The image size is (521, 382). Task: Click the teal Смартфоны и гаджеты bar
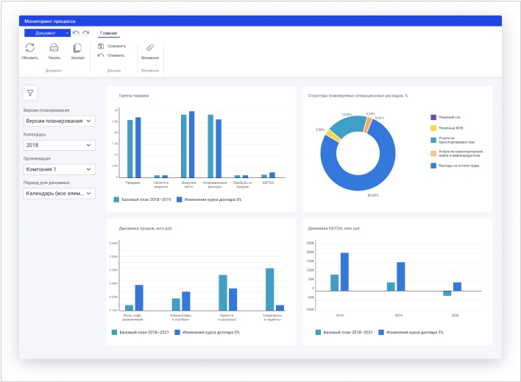[270, 289]
